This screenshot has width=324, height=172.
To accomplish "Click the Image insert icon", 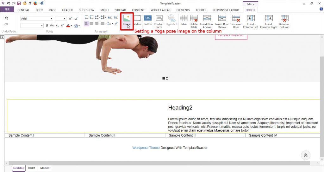I will [127, 20].
